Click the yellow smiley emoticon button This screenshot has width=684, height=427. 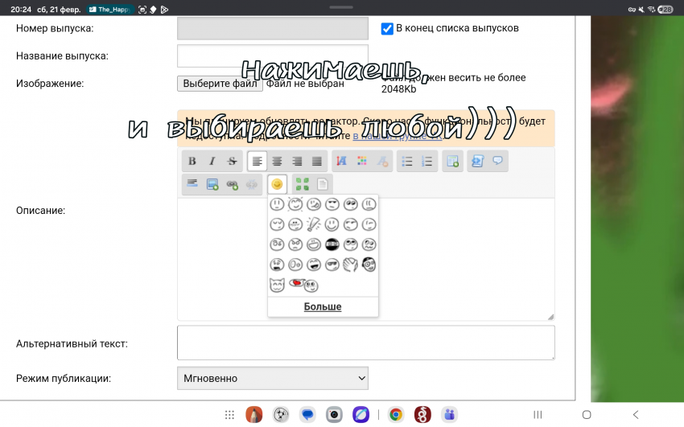point(277,184)
